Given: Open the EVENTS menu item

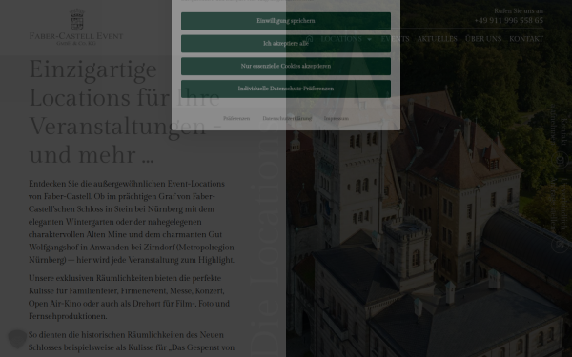Looking at the screenshot, I should (395, 39).
